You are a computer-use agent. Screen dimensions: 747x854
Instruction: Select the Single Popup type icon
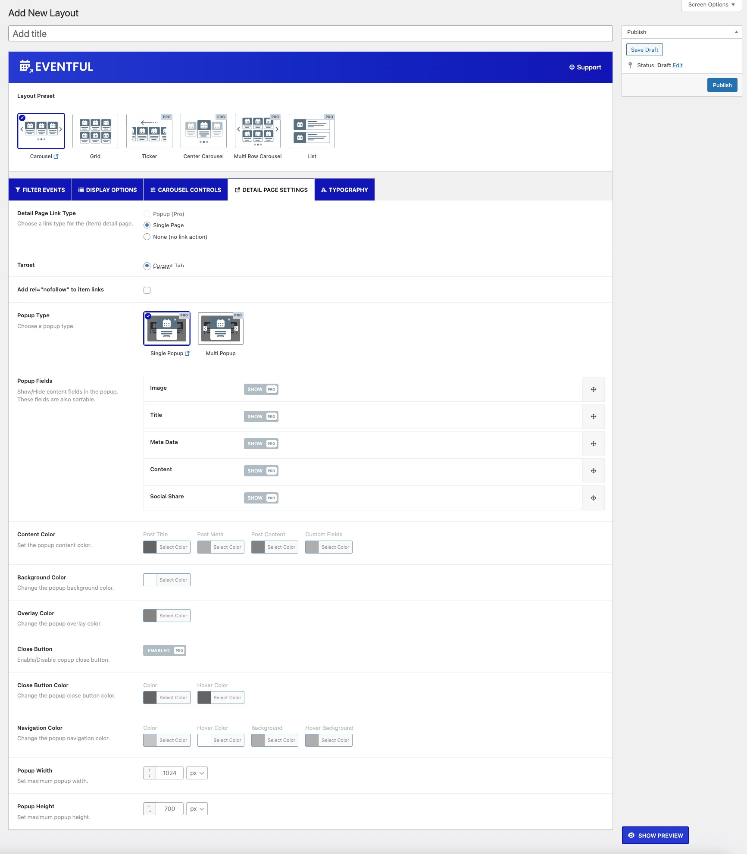(167, 328)
